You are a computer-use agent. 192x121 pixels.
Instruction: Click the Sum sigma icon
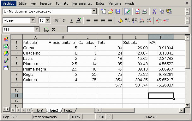coord(53,29)
